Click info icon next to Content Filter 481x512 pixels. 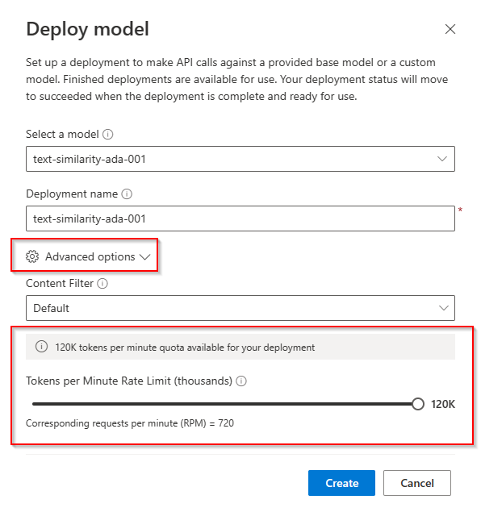[x=102, y=284]
